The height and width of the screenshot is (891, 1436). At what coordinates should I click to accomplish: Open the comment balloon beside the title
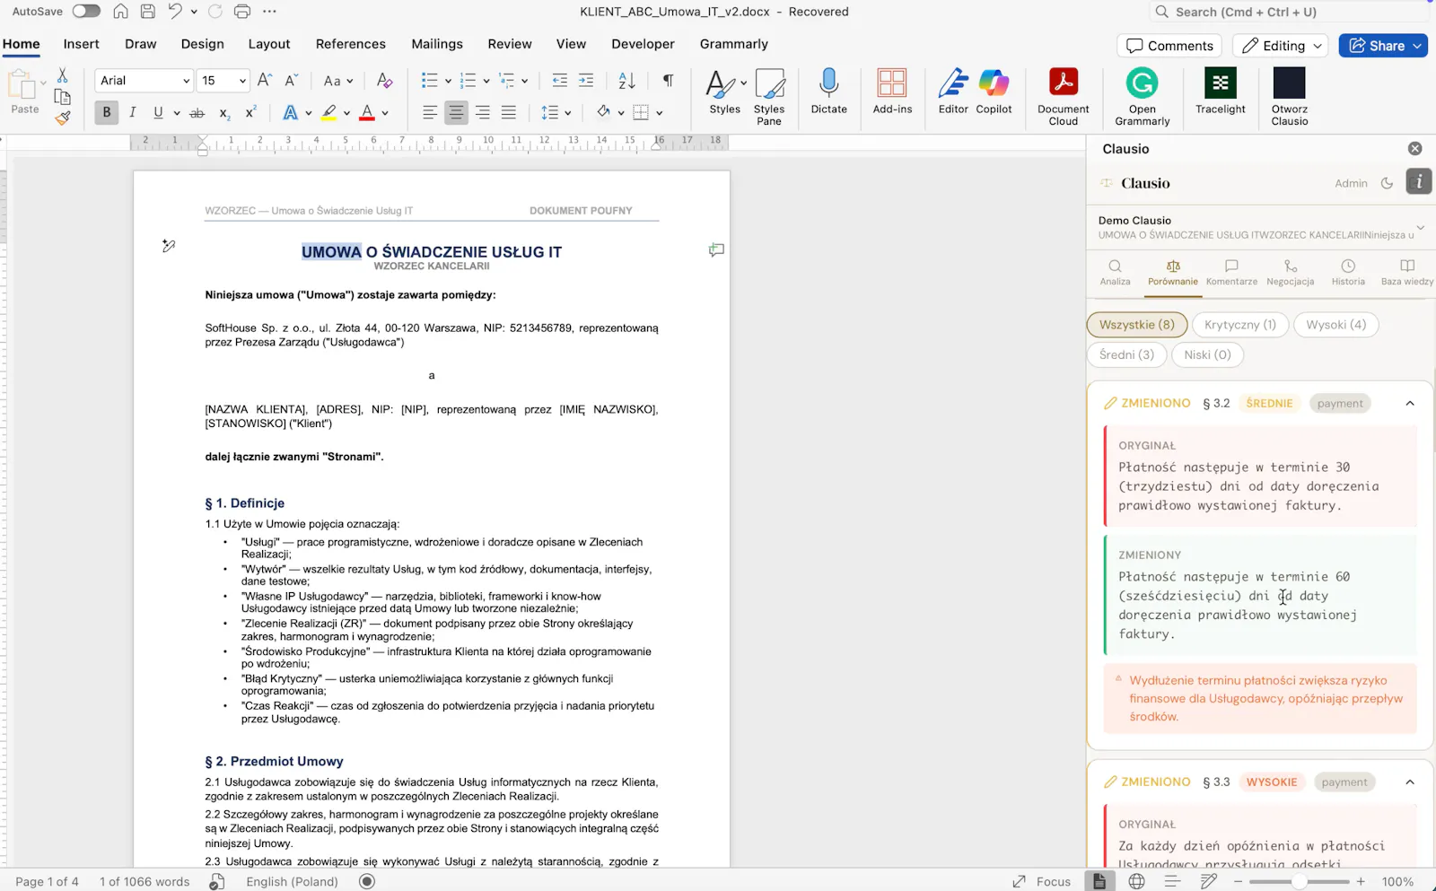(716, 250)
